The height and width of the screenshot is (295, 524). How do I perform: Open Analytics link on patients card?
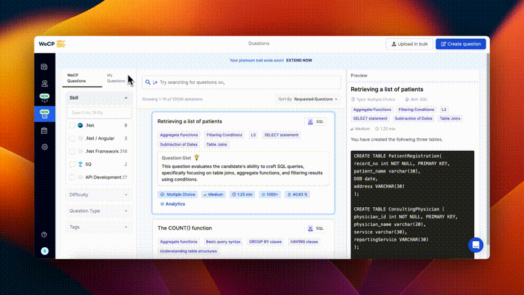pyautogui.click(x=172, y=204)
